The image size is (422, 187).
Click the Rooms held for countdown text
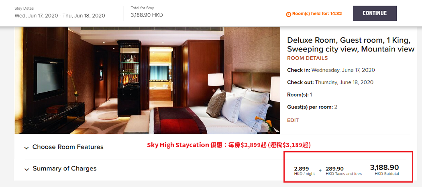tap(317, 14)
